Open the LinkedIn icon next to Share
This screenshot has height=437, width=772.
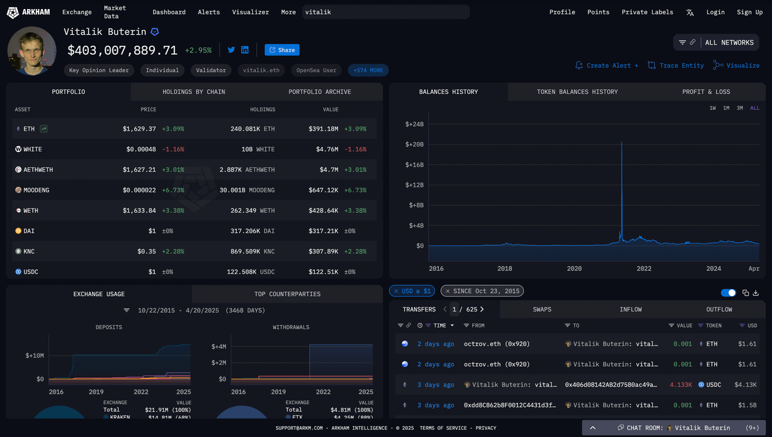[245, 50]
